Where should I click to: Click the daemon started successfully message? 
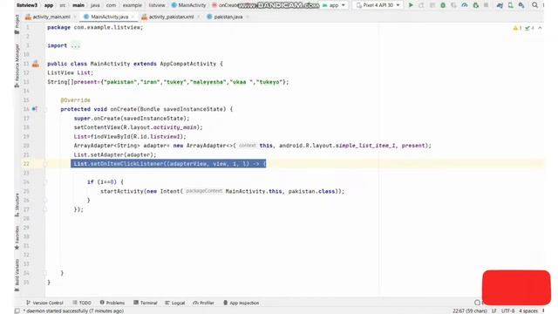(x=73, y=311)
